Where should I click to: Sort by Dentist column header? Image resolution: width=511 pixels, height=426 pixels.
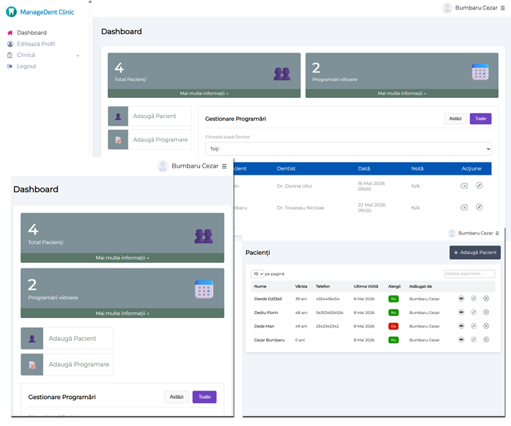286,168
